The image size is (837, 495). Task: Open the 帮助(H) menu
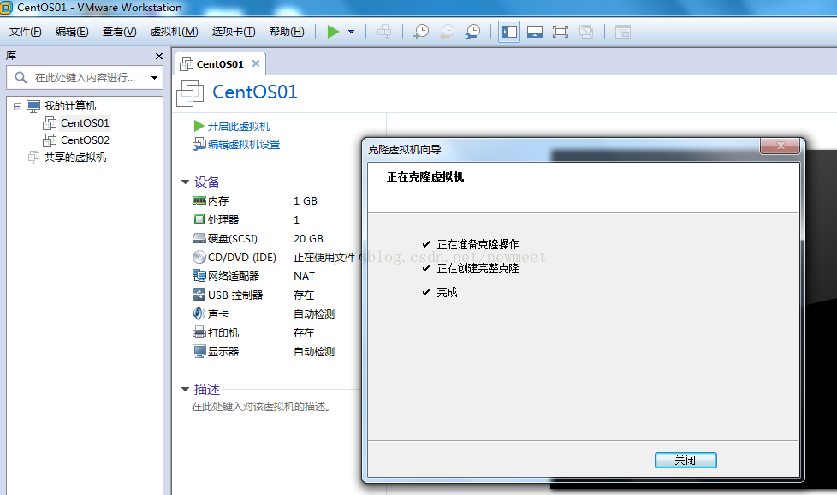(x=287, y=32)
